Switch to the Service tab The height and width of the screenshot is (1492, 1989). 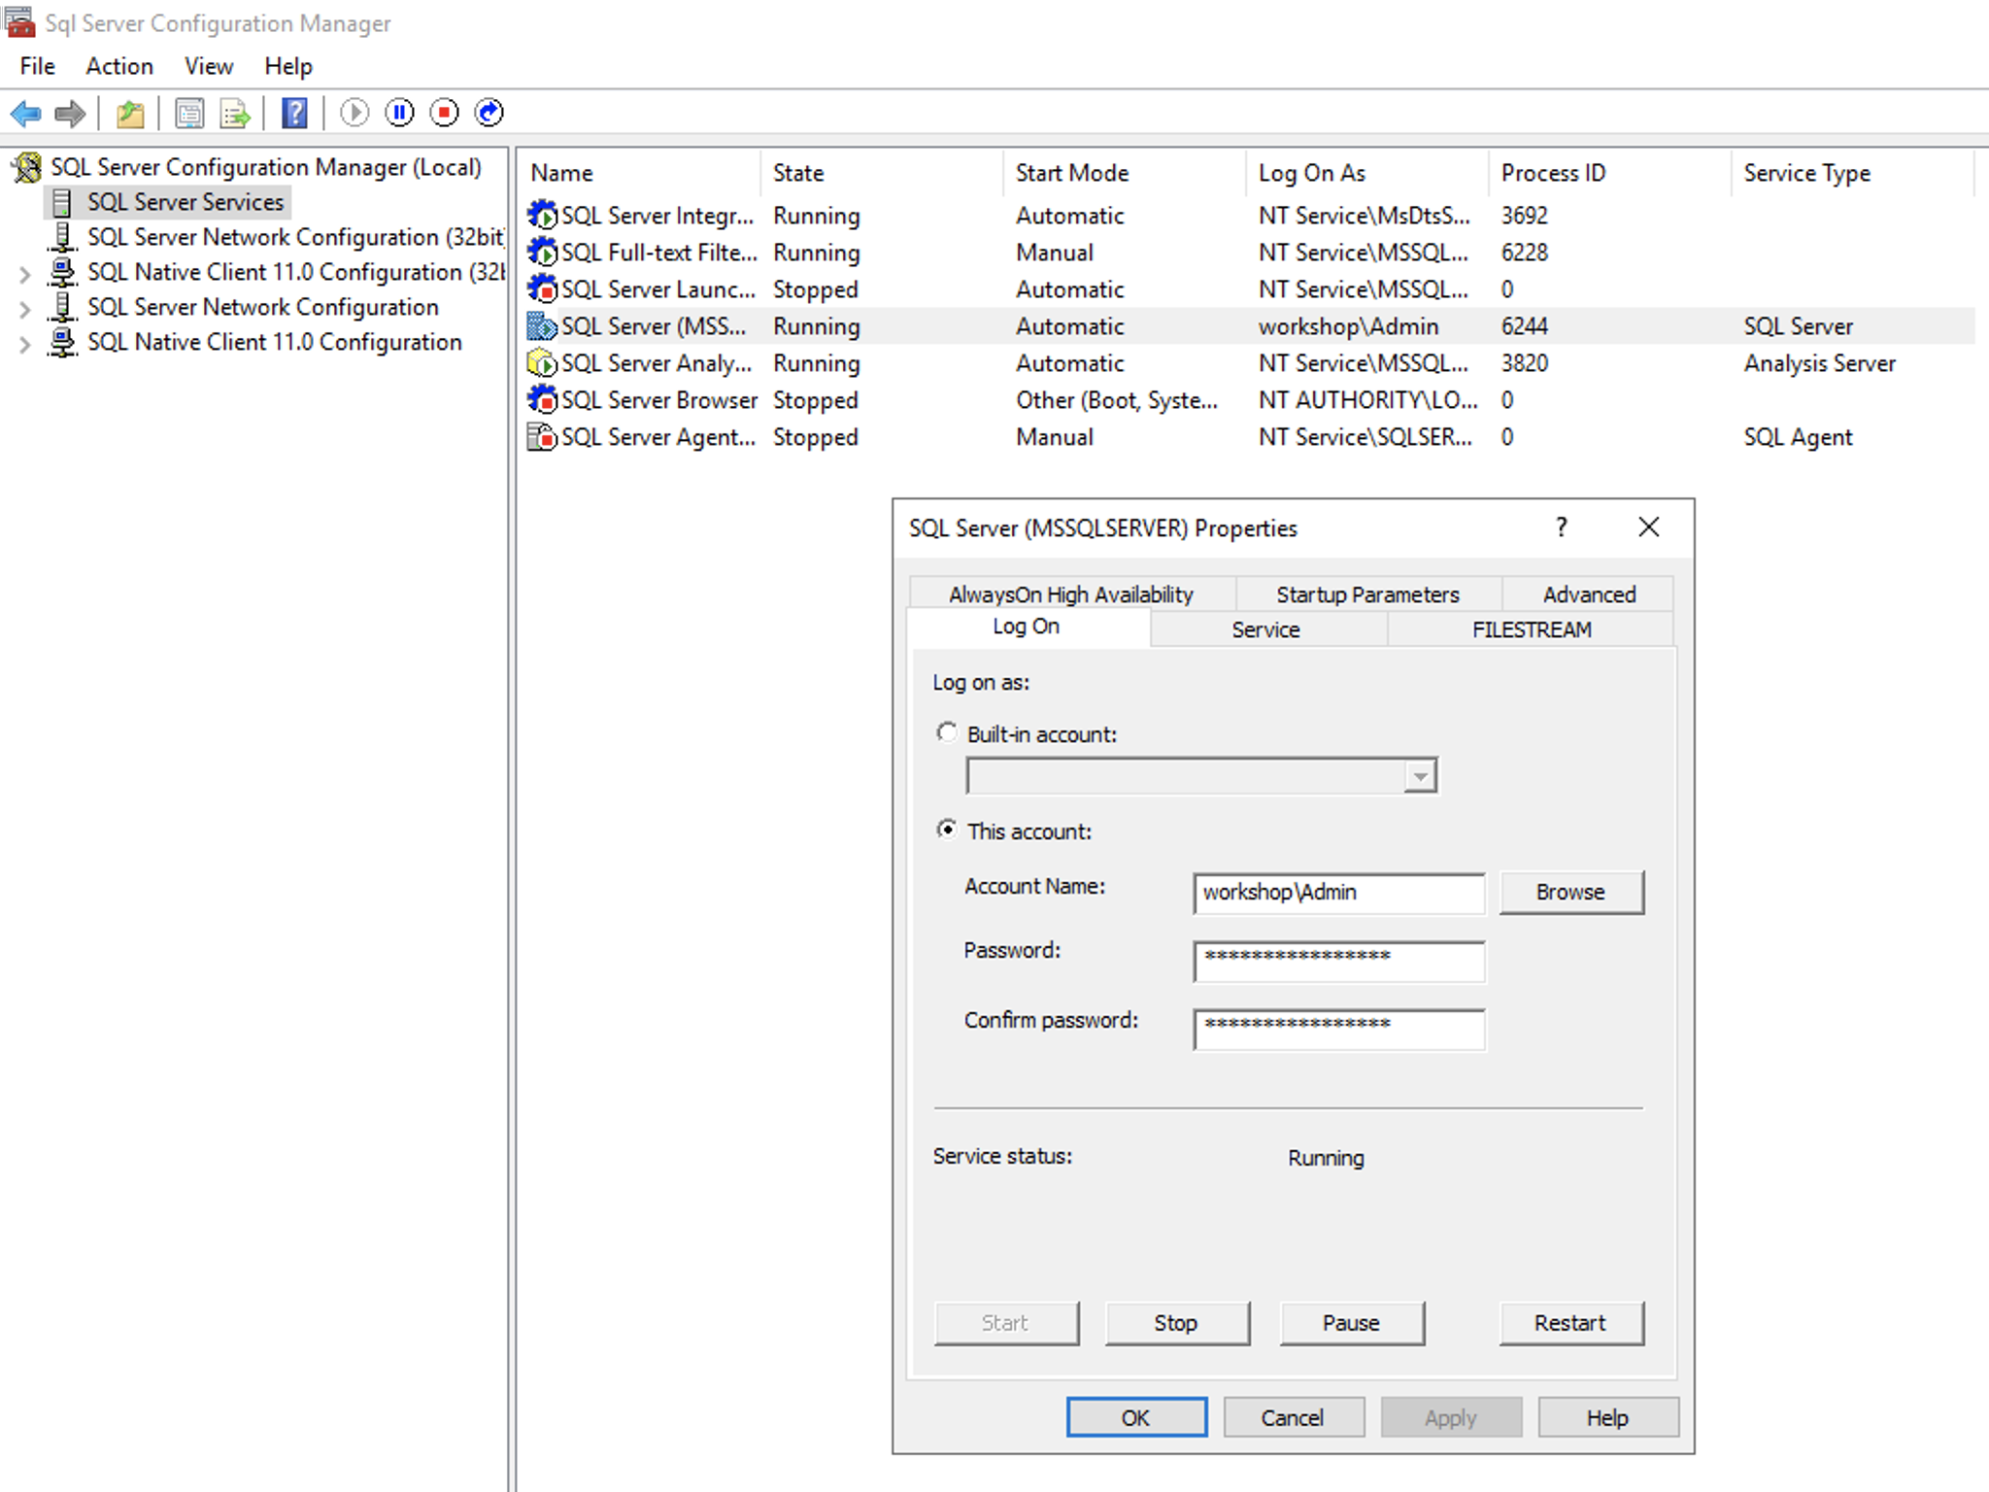click(x=1266, y=629)
